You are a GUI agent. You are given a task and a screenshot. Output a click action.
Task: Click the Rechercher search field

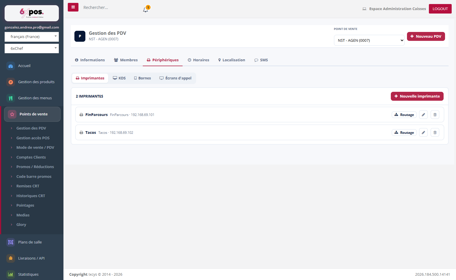point(110,7)
